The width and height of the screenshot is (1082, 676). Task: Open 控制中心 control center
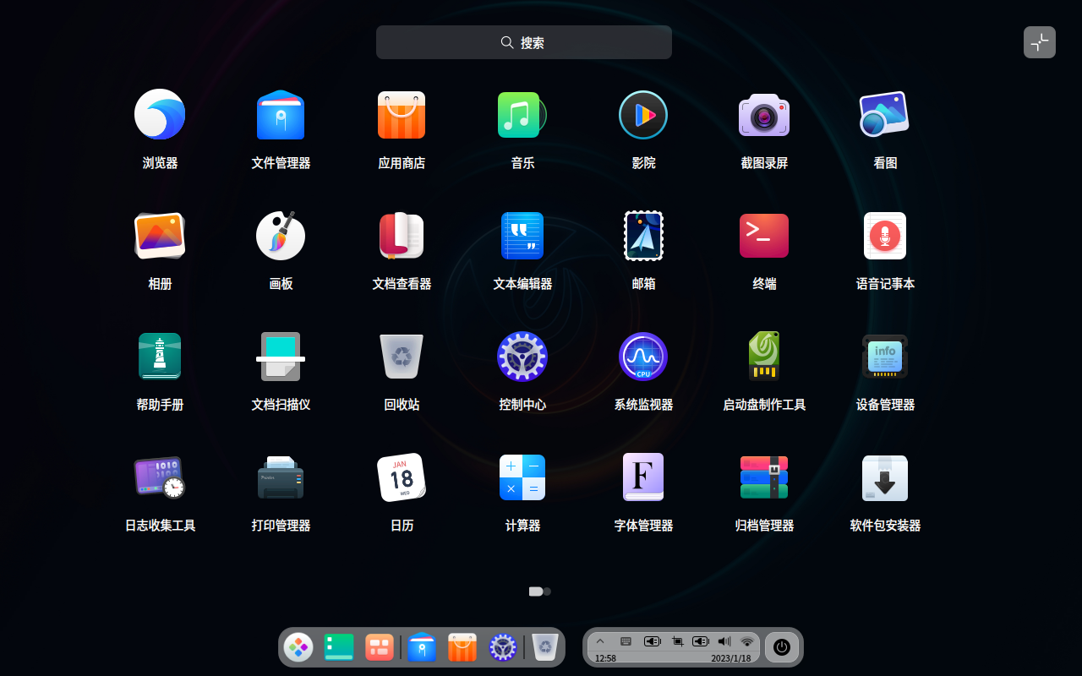pyautogui.click(x=522, y=356)
